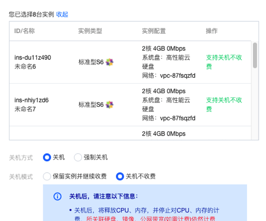Click the colorful icon beside 标准型S6 for 未命名7
Screen dimensions: 266x221
pyautogui.click(x=109, y=105)
